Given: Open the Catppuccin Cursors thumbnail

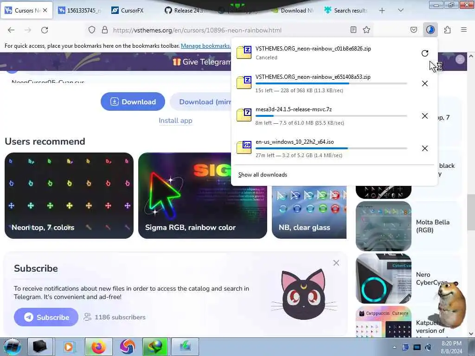Looking at the screenshot, I should [x=384, y=322].
